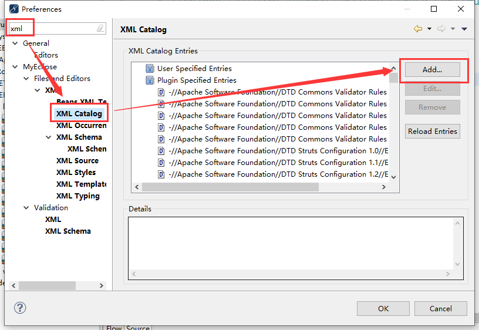
Task: Clear the filter text with eraser icon
Action: [x=100, y=28]
